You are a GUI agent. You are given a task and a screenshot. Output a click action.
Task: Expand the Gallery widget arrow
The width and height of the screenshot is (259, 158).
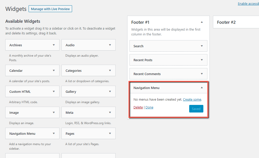(x=110, y=92)
